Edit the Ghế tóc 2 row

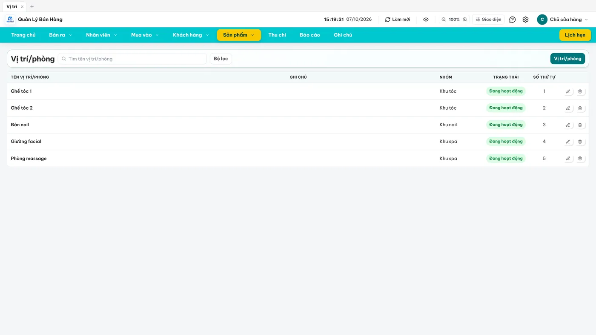click(568, 108)
